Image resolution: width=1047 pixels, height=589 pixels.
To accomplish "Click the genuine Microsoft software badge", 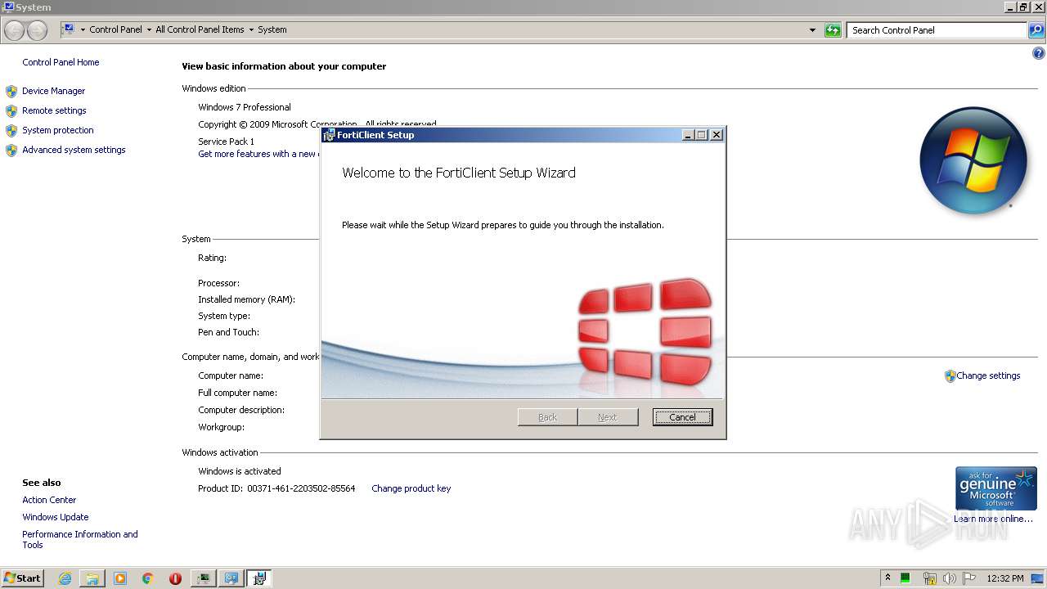I will coord(995,488).
